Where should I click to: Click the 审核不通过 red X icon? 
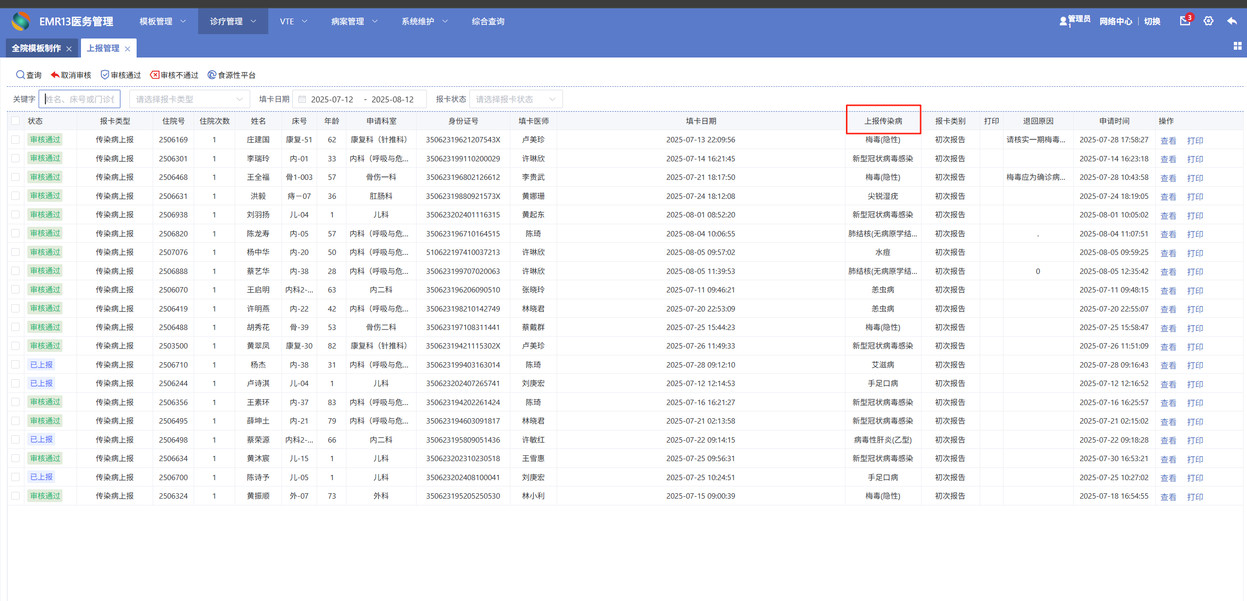tap(155, 75)
